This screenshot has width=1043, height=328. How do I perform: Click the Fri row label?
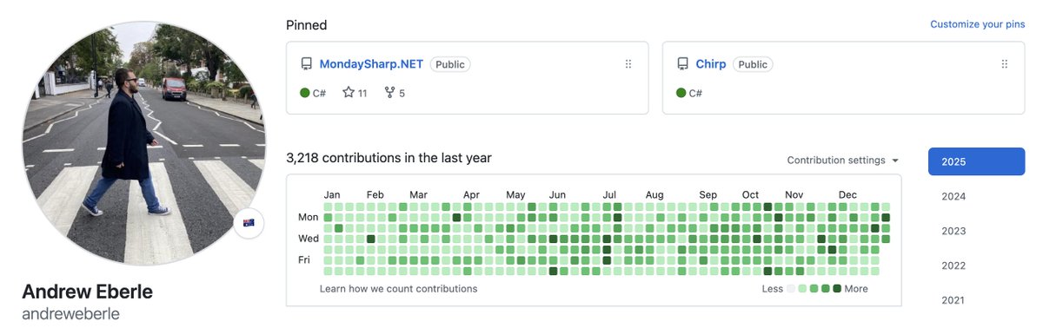pos(305,259)
